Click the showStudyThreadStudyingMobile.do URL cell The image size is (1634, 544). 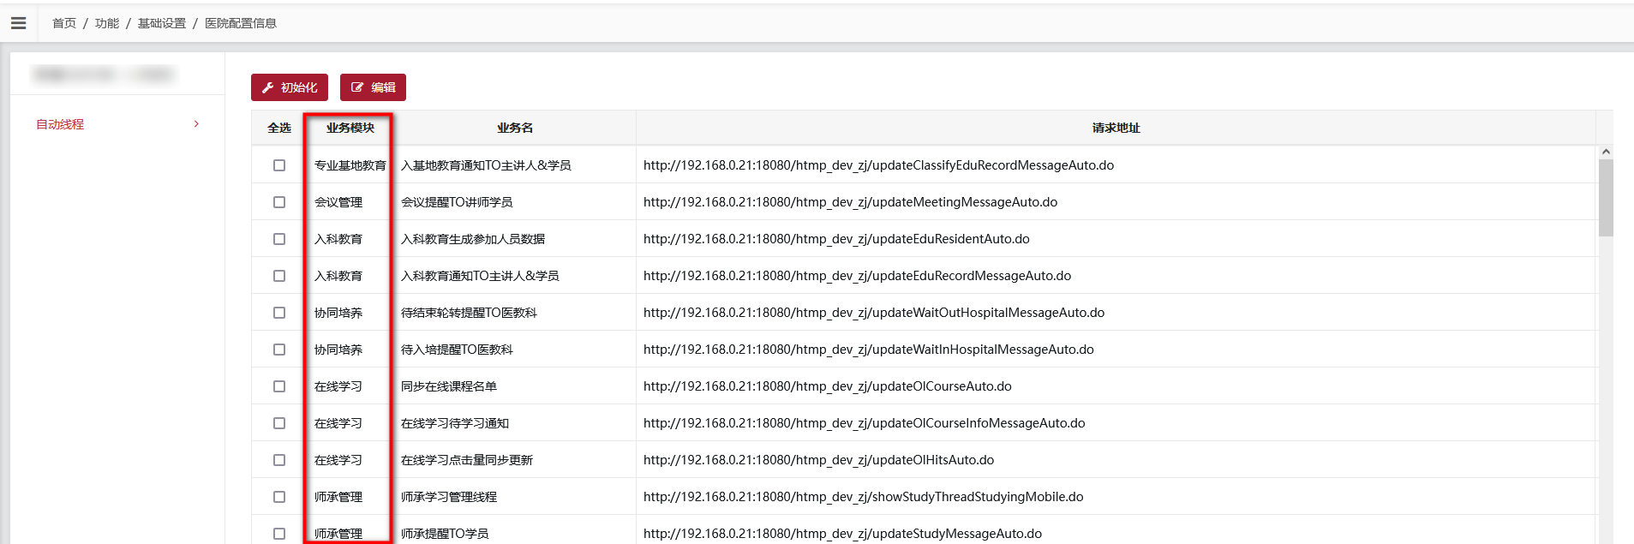coord(864,497)
